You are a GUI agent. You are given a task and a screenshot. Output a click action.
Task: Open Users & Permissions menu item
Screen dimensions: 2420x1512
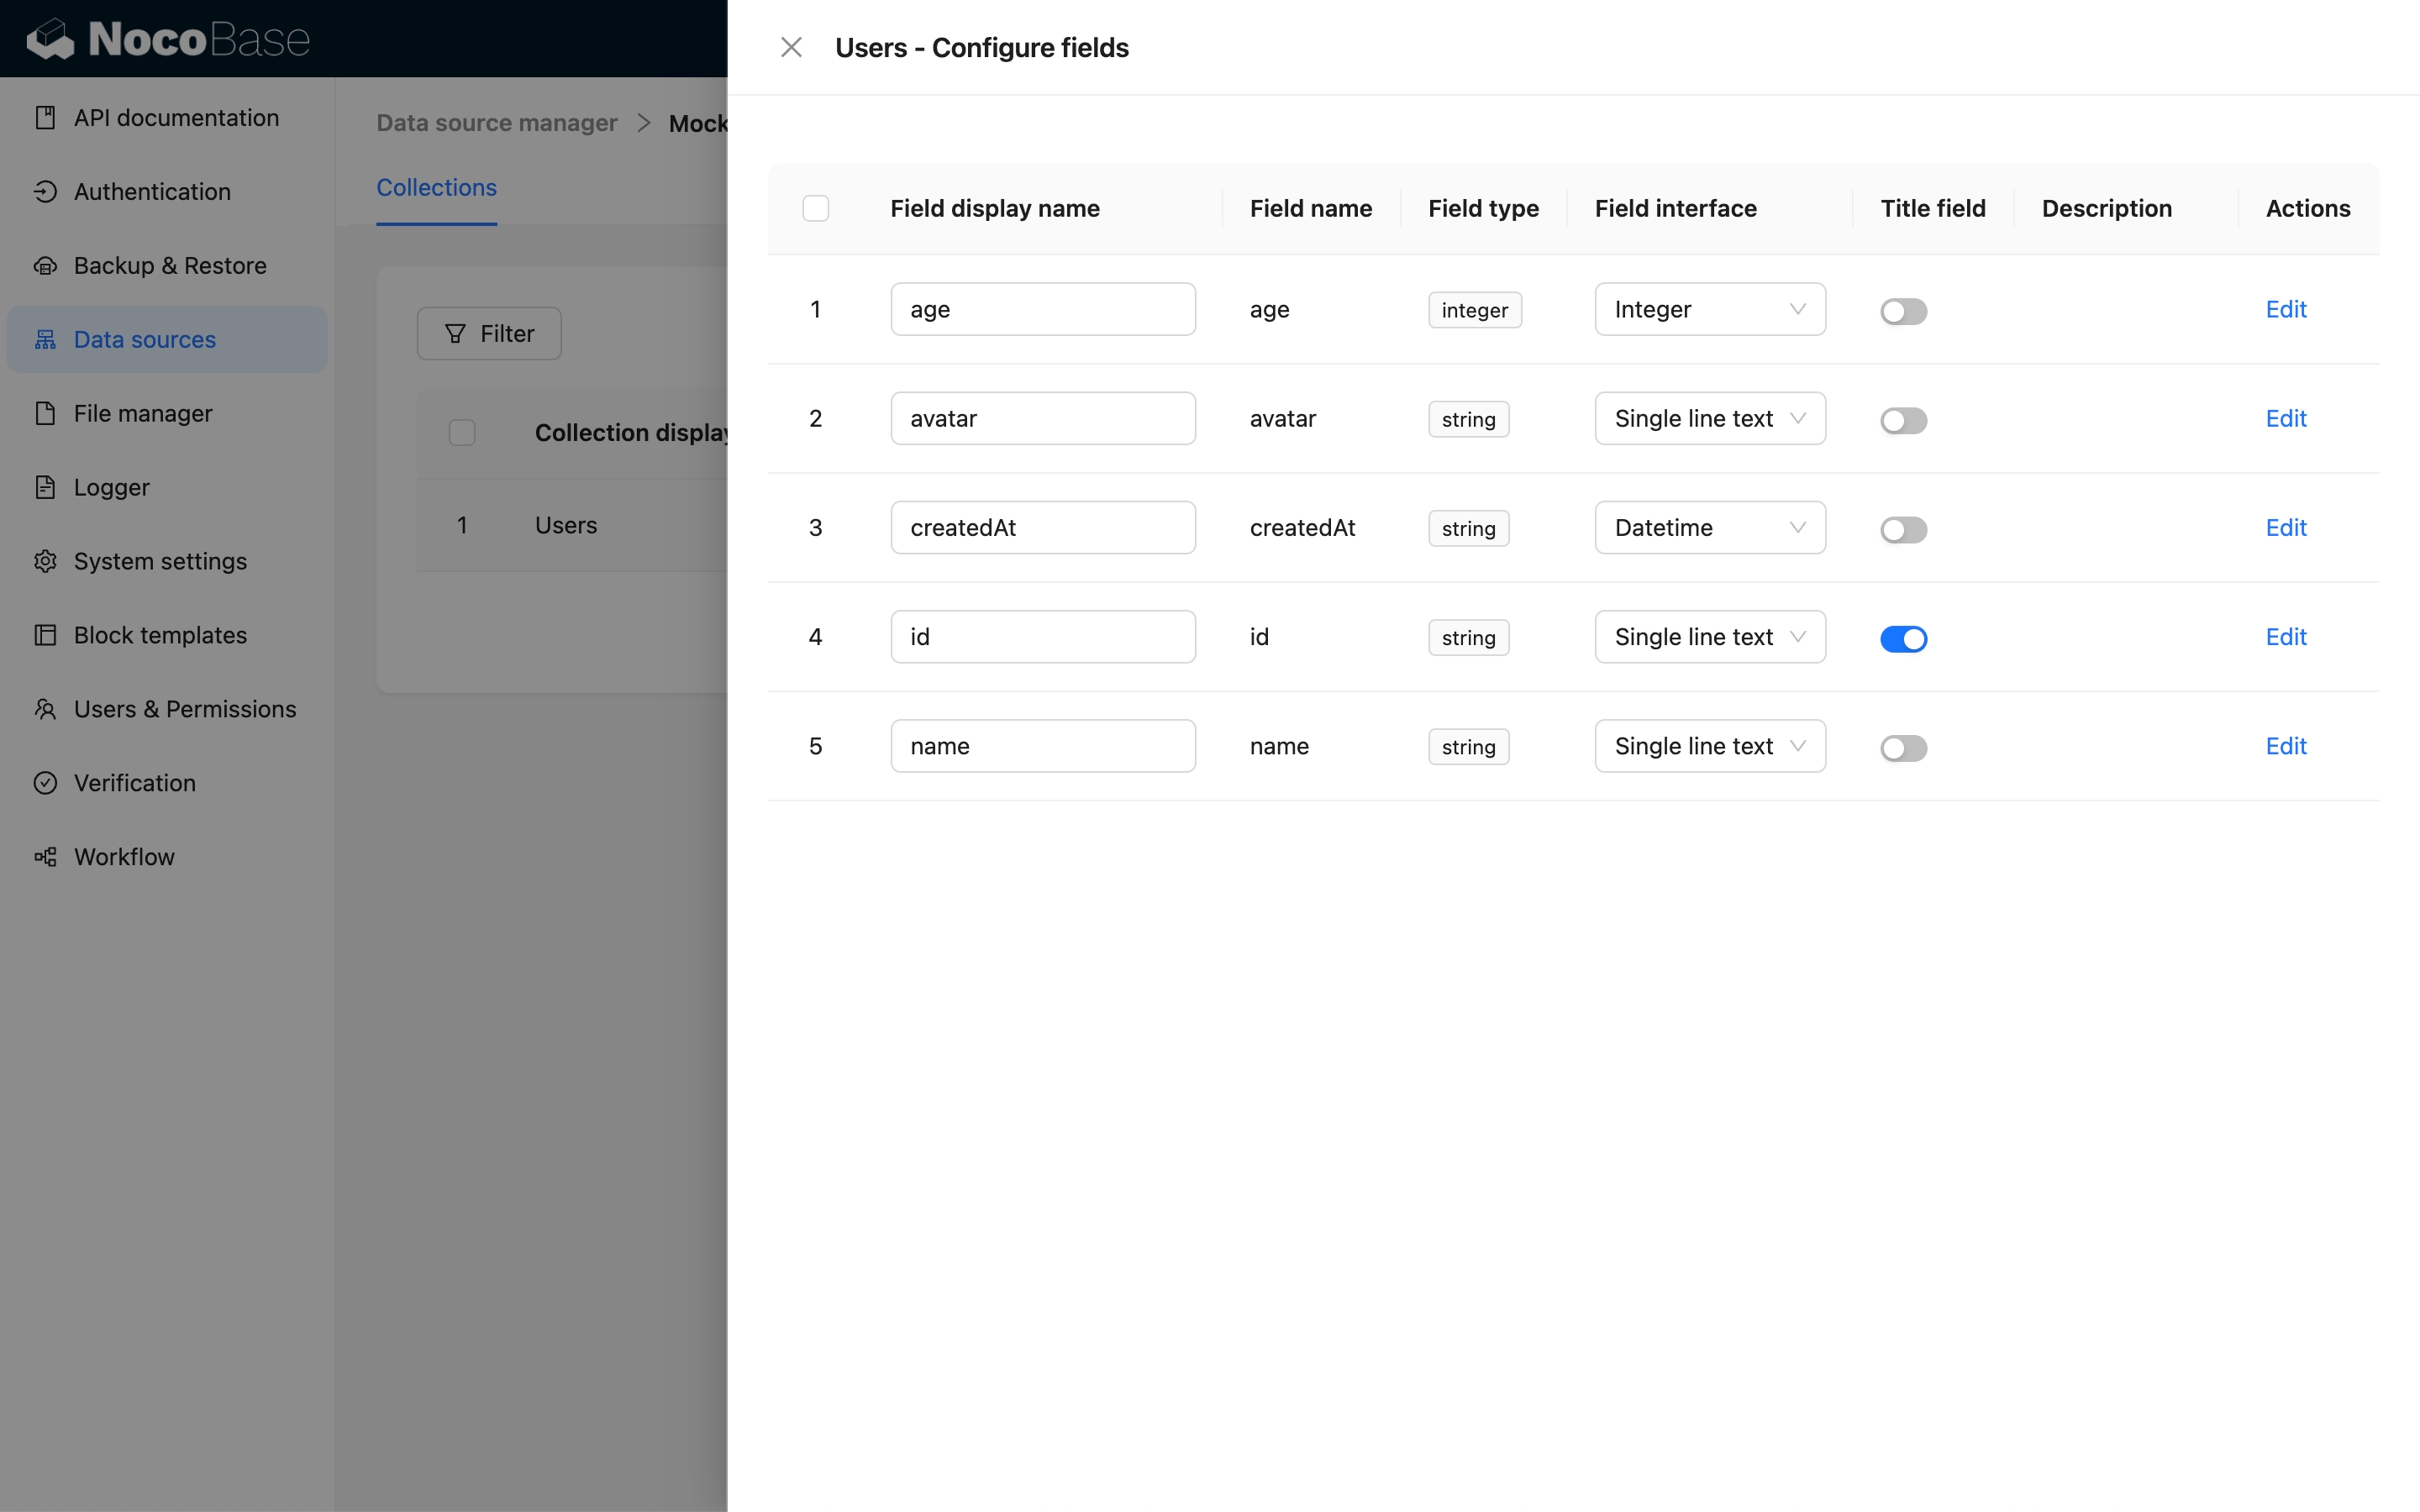(x=185, y=709)
